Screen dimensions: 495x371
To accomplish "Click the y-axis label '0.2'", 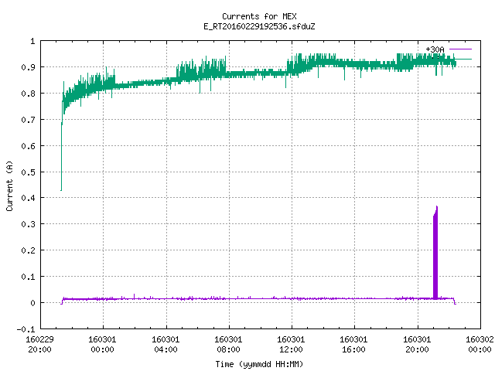I will pos(28,250).
